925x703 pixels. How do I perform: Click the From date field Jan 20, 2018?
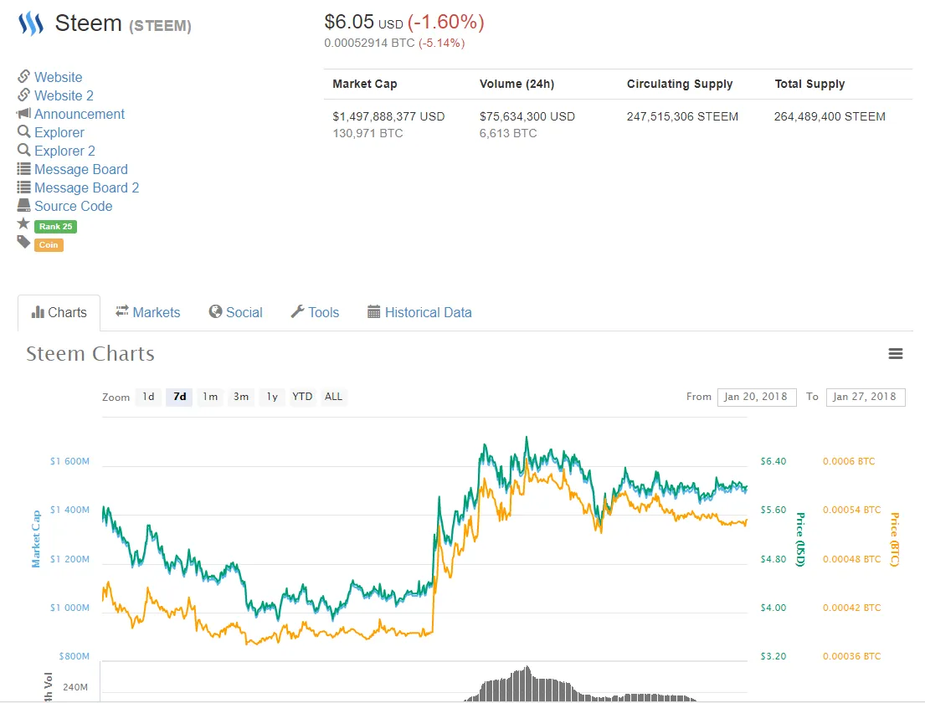tap(757, 397)
